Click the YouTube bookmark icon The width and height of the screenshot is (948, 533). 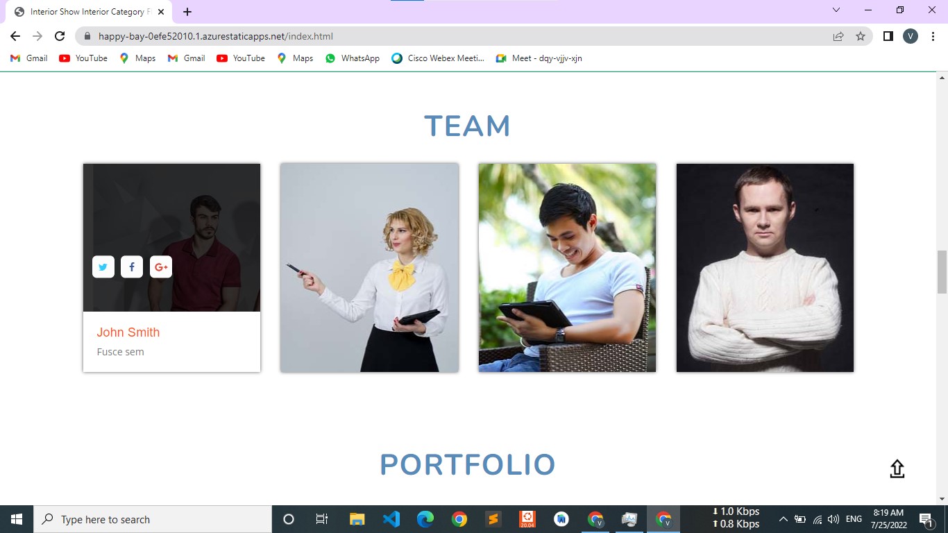point(62,58)
